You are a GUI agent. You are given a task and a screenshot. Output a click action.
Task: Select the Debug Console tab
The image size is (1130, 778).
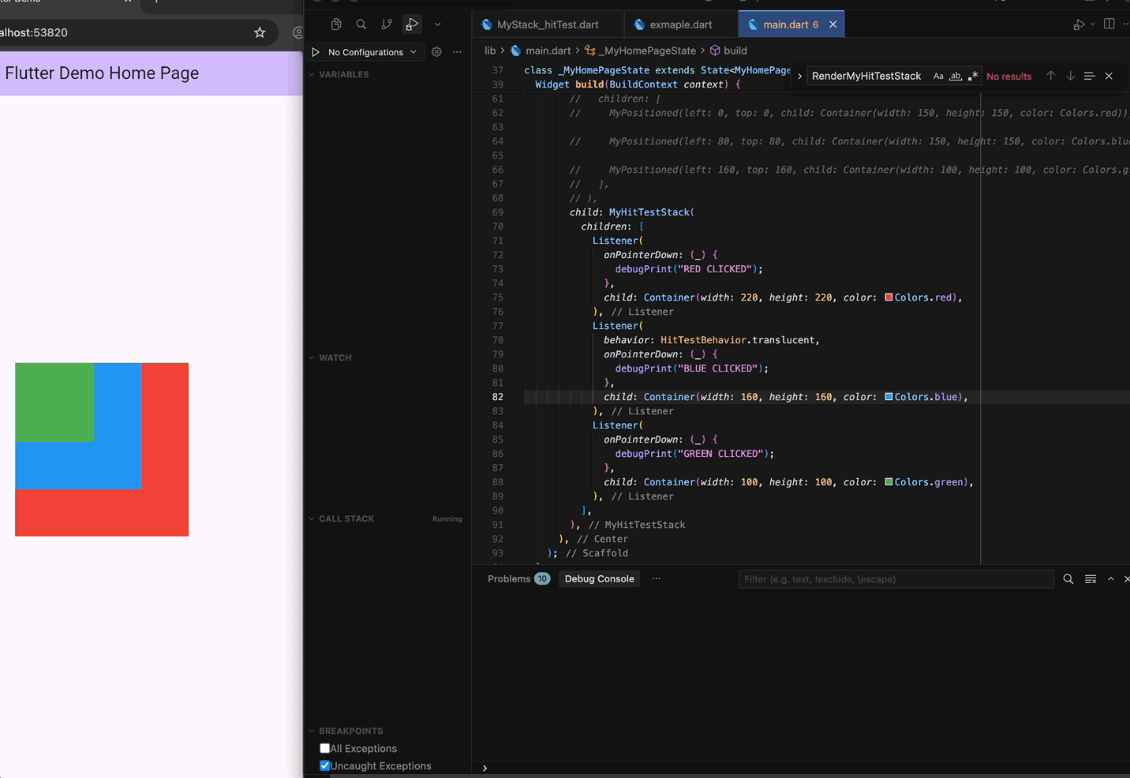pos(599,578)
